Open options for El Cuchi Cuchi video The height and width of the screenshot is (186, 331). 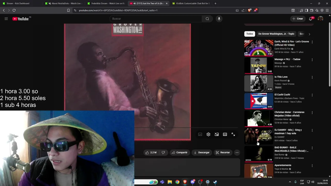(x=312, y=95)
